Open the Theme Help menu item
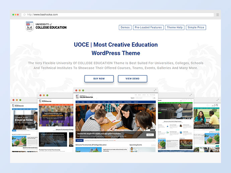231x173 pixels. coord(175,27)
